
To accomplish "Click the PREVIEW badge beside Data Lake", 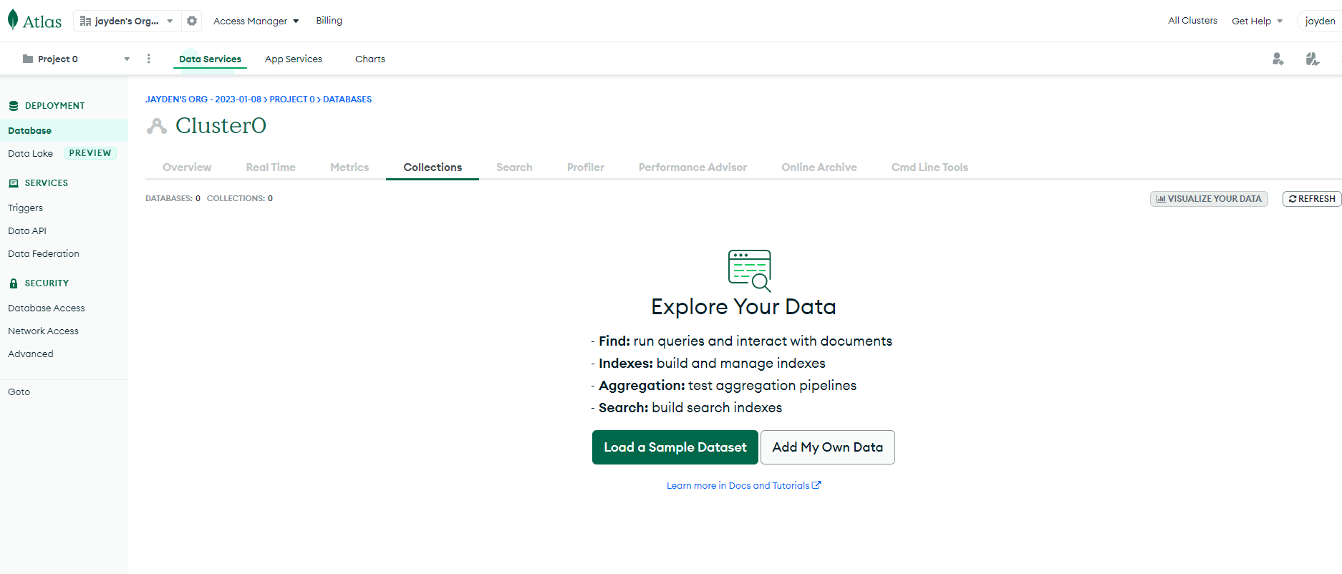I will click(90, 153).
